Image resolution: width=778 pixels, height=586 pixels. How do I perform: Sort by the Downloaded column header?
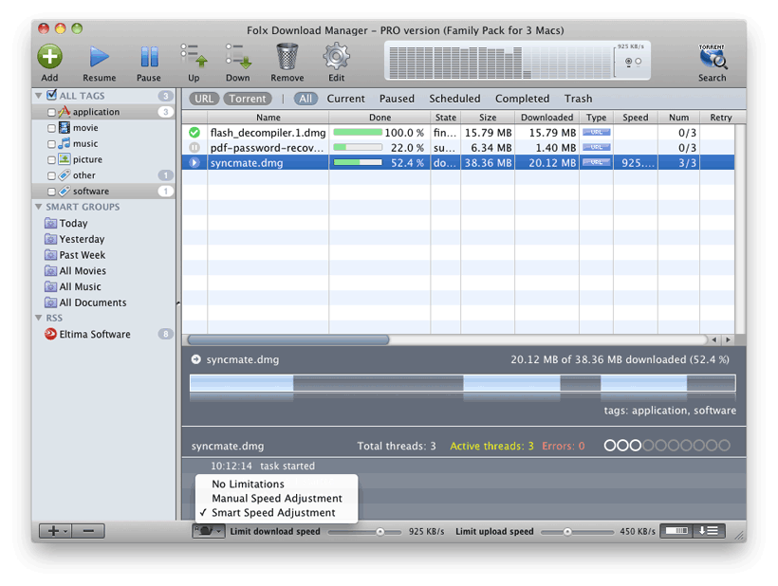(546, 118)
